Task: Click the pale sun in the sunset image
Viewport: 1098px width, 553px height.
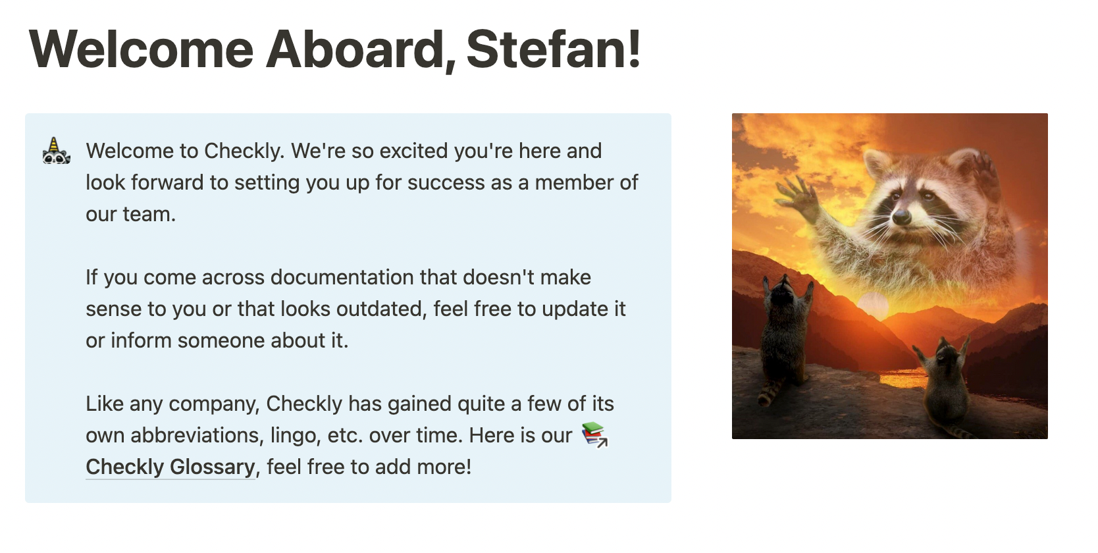Action: (874, 304)
